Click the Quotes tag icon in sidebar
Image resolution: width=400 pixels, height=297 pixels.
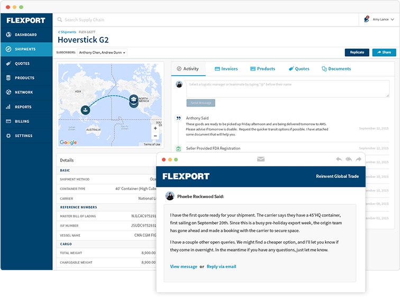click(x=8, y=64)
